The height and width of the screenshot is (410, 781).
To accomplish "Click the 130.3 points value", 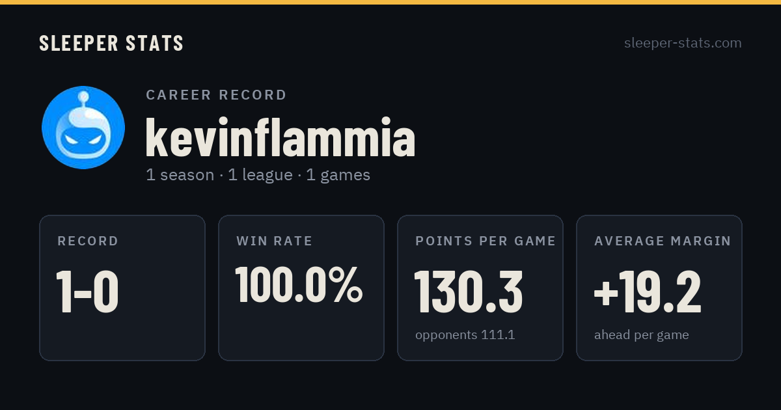I will click(x=469, y=292).
